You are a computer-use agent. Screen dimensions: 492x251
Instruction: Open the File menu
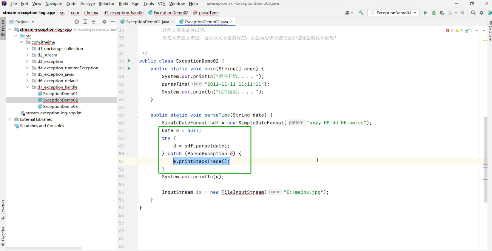coord(14,4)
